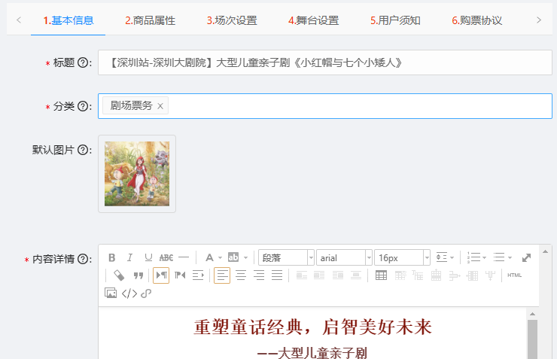557x359 pixels.
Task: Open the 3.场次设置 tab
Action: (x=232, y=20)
